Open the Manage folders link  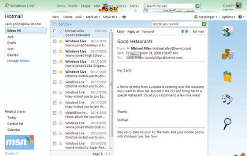point(19,61)
